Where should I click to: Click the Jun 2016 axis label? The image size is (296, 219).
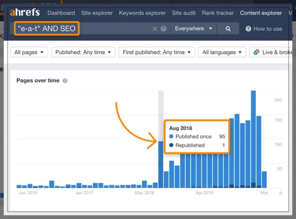(x=28, y=193)
